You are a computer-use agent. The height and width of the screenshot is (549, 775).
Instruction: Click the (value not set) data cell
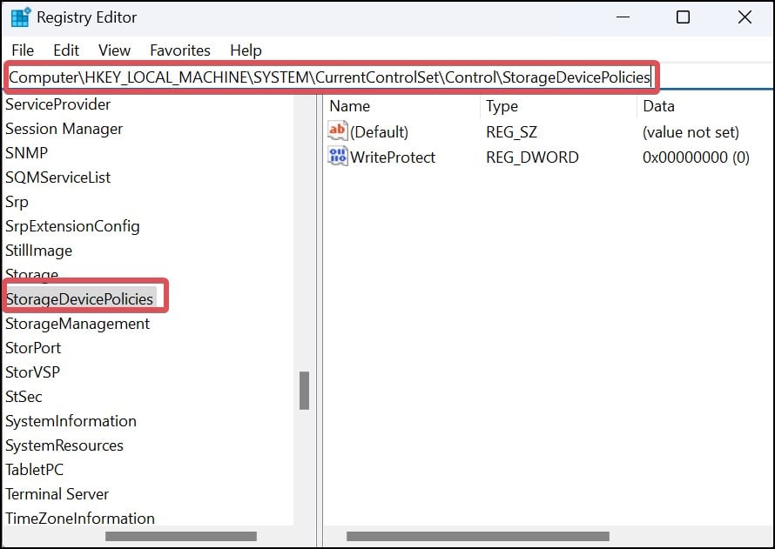click(691, 132)
